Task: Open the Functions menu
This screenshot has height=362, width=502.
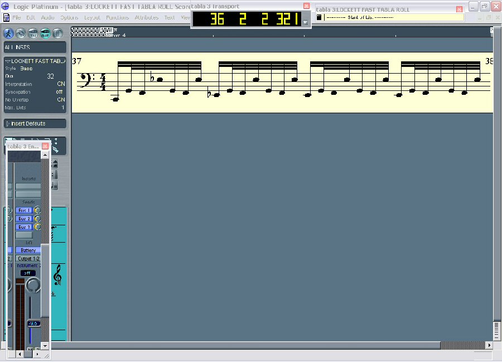Action: point(117,17)
